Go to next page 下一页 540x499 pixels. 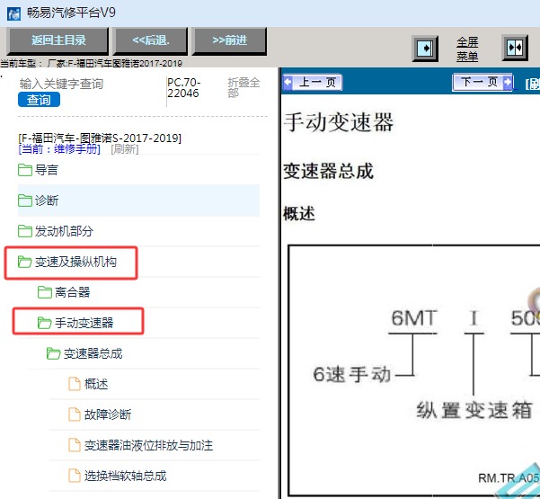482,83
